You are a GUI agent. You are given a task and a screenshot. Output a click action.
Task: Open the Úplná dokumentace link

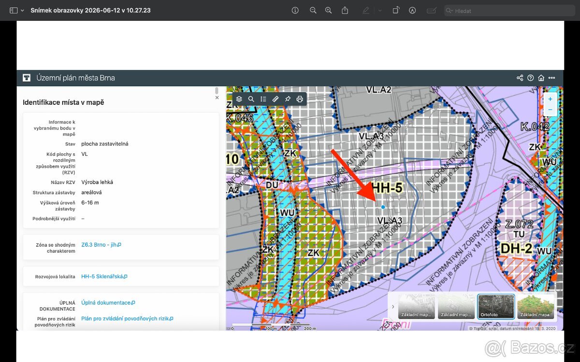(x=108, y=303)
